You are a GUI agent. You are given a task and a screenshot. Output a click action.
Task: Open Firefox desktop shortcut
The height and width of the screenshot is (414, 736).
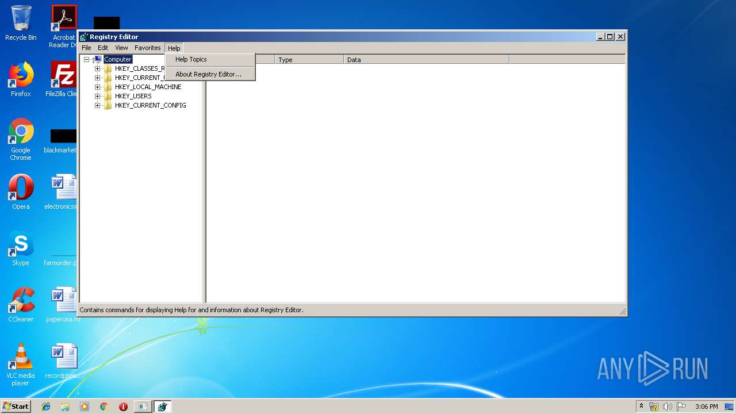click(x=21, y=79)
